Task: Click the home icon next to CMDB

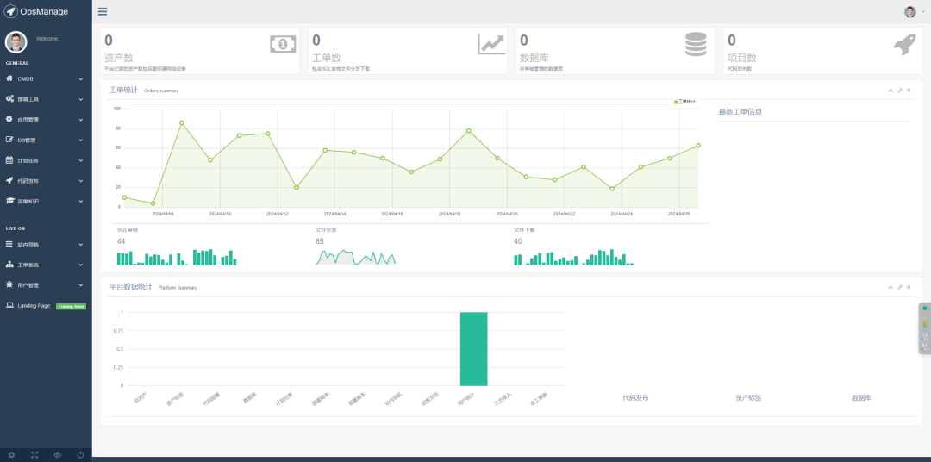Action: pyautogui.click(x=9, y=78)
